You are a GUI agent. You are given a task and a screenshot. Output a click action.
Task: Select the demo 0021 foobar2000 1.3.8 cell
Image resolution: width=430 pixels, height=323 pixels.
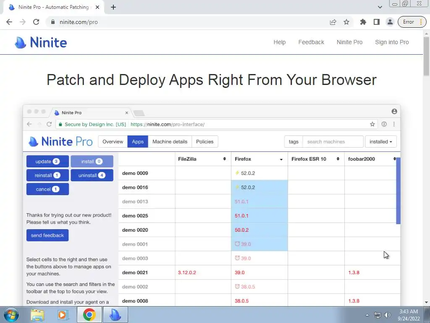coord(372,273)
